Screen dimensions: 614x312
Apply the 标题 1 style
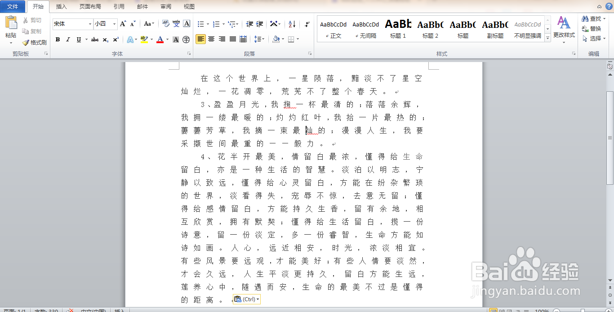click(397, 28)
